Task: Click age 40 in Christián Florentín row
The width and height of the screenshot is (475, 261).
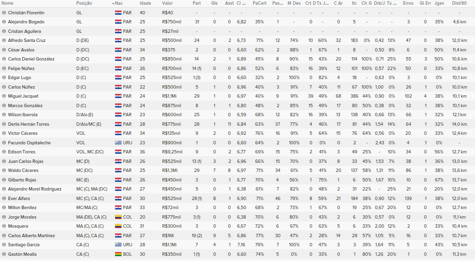Action: point(143,13)
